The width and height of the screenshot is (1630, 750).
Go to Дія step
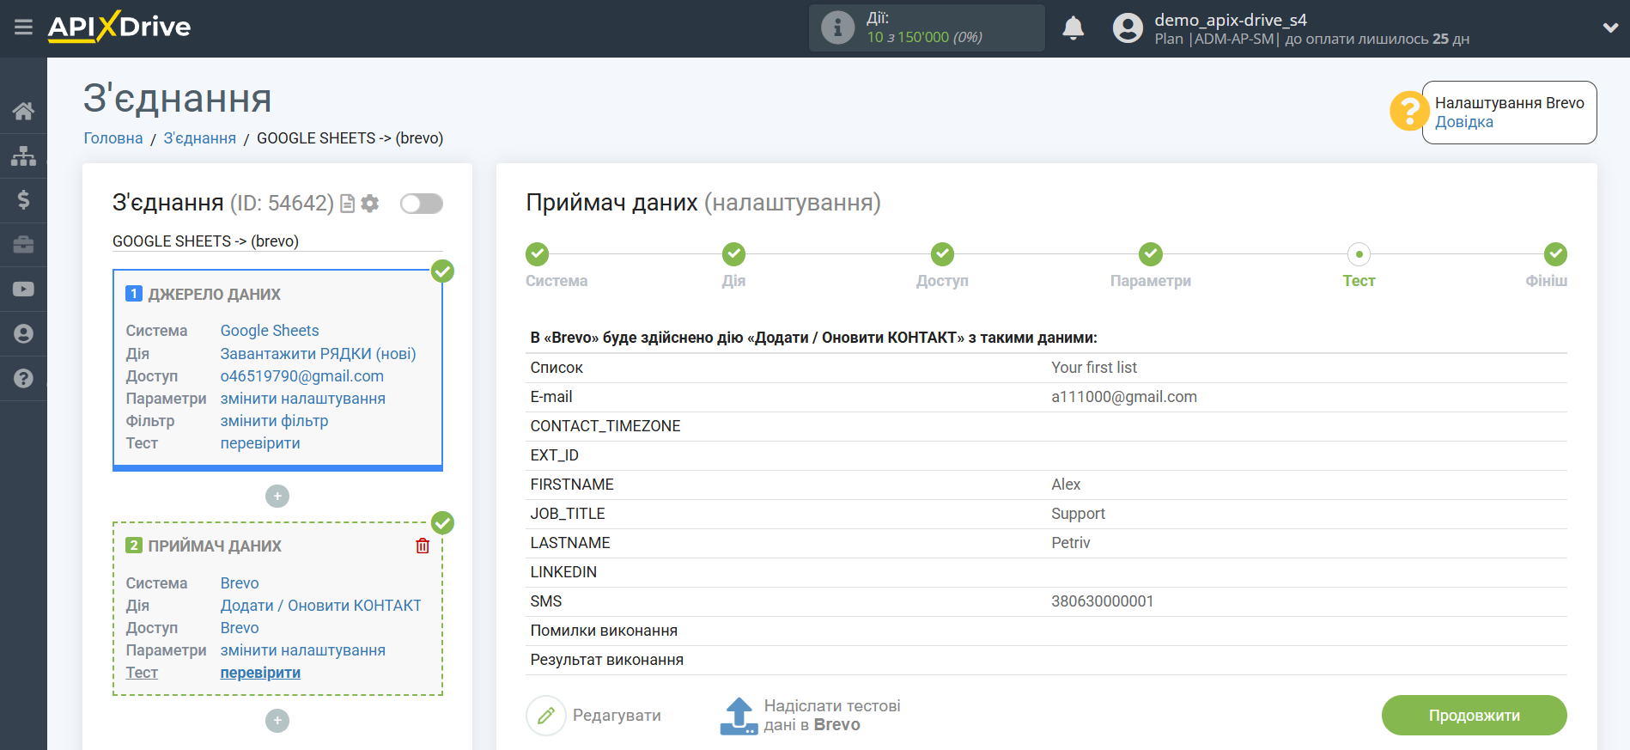[x=733, y=254]
